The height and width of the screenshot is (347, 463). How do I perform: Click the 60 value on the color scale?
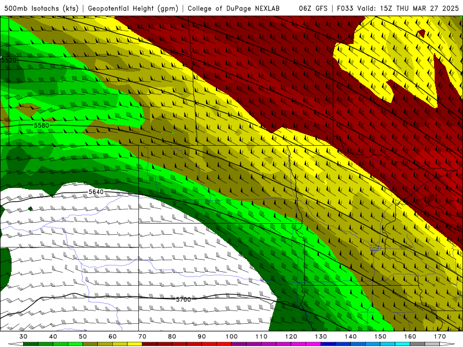coord(112,337)
